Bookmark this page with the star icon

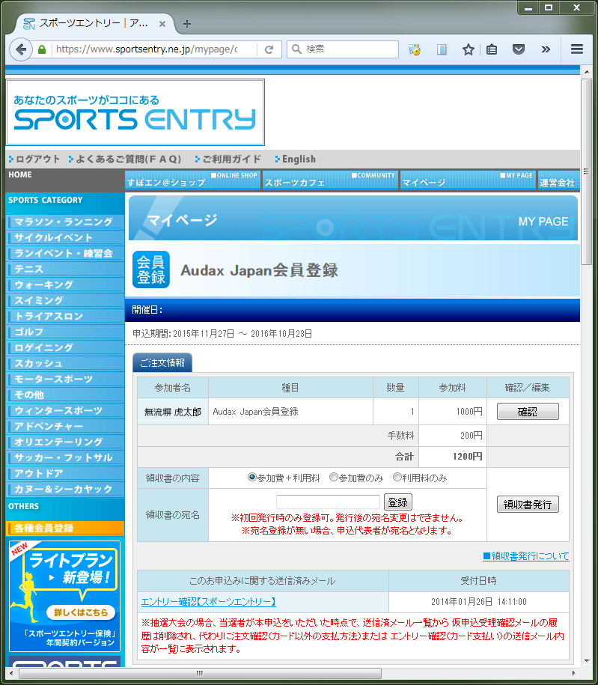pos(468,49)
